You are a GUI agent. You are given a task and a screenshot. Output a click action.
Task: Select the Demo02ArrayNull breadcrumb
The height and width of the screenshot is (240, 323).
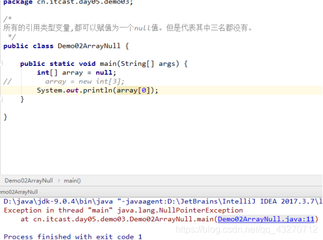[x=29, y=181]
